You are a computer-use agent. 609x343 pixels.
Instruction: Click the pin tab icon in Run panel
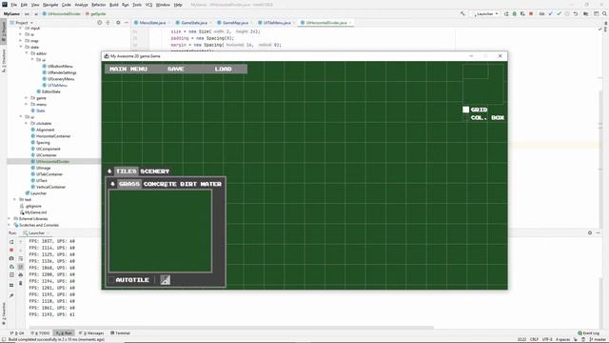pos(11,295)
